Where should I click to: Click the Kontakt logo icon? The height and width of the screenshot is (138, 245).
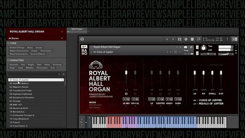pos(82,39)
